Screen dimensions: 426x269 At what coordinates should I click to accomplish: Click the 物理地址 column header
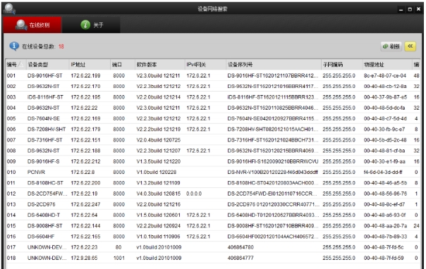387,65
